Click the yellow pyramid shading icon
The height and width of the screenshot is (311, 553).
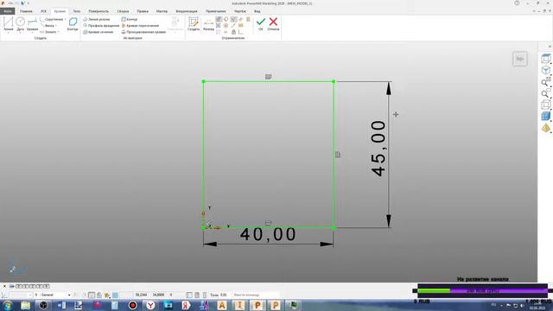click(545, 128)
